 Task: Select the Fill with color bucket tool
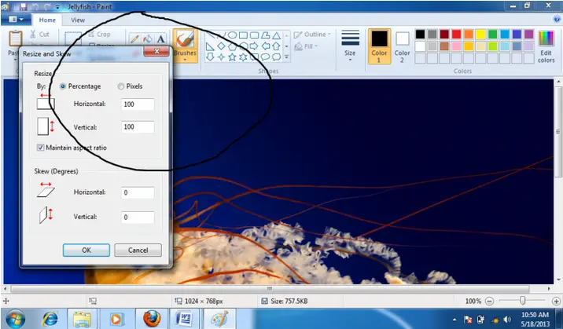tap(148, 38)
